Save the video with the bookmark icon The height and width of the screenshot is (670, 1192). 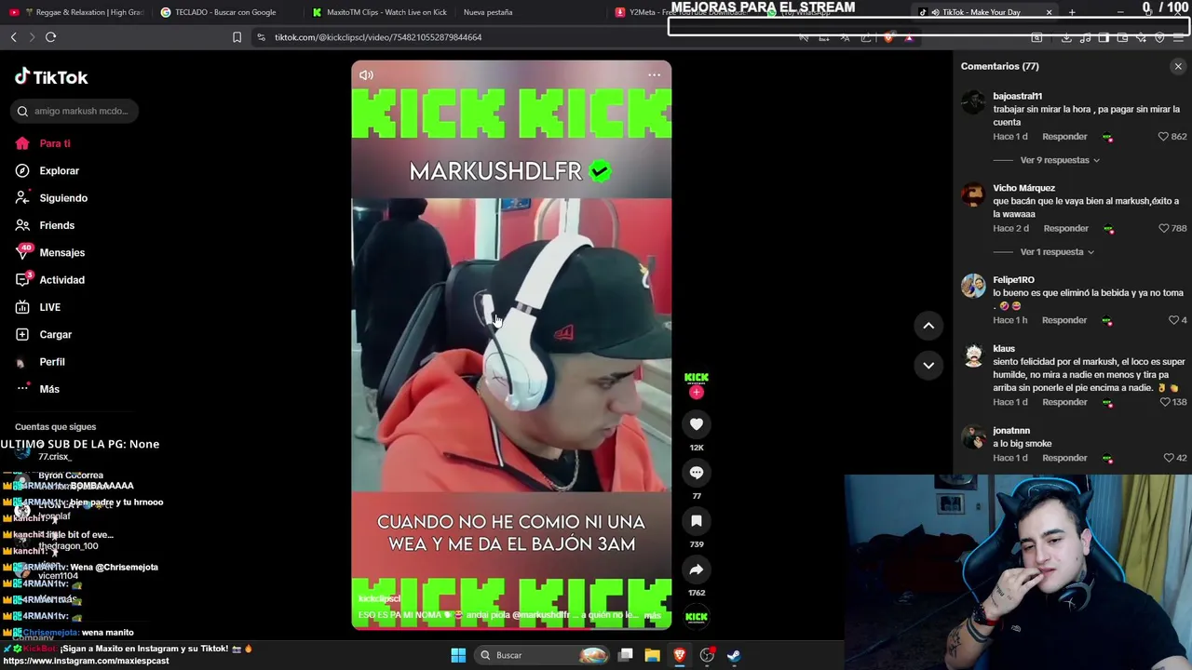pos(696,521)
